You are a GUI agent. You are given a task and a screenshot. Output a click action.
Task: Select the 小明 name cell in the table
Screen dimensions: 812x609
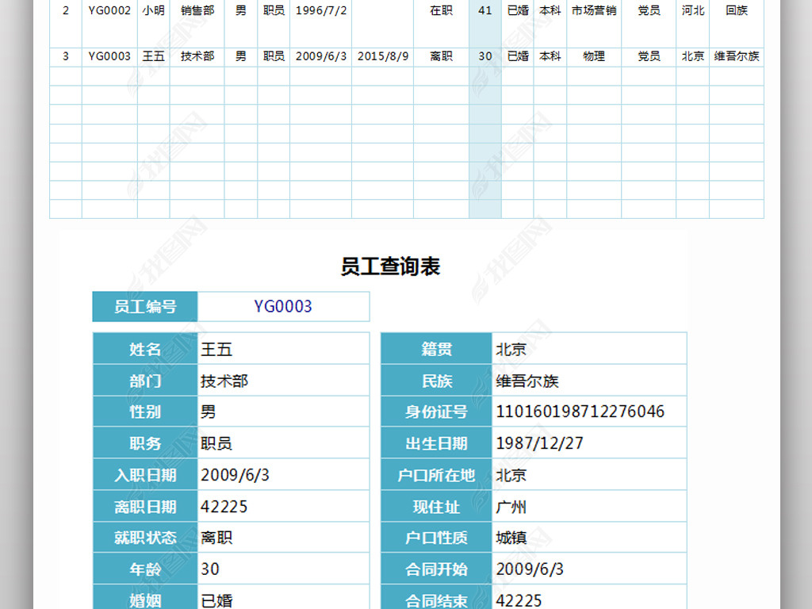click(x=153, y=11)
